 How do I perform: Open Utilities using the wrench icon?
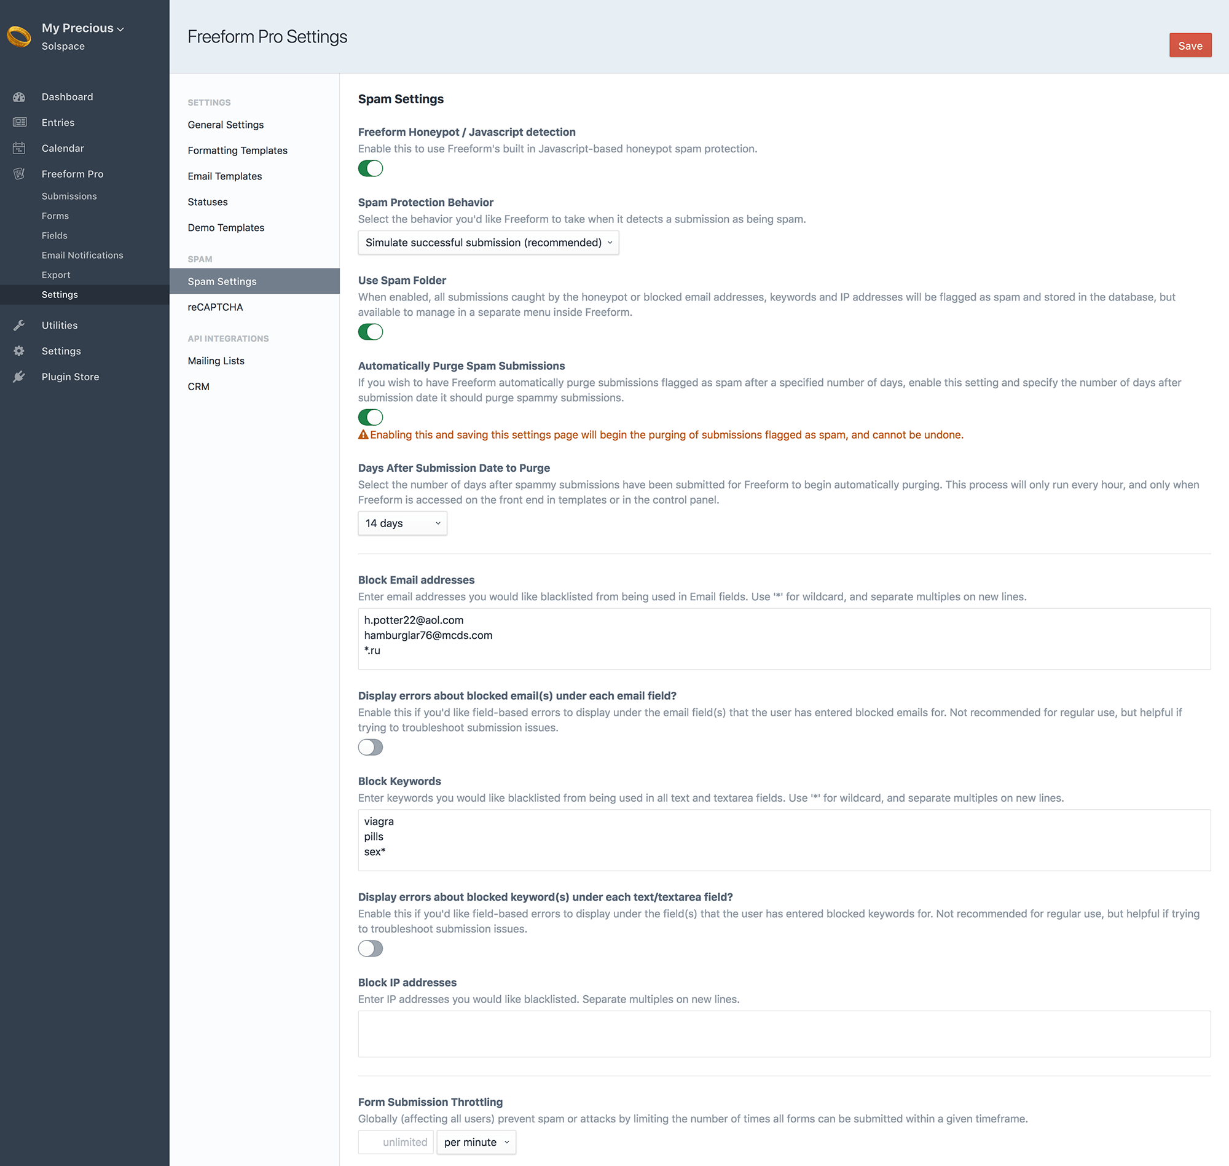(x=19, y=324)
